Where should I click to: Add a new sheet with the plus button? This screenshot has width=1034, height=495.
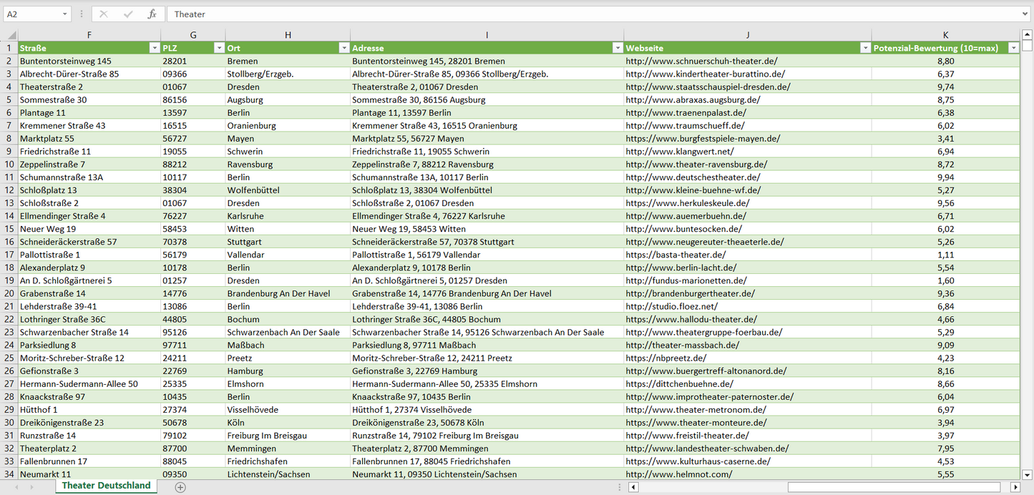pyautogui.click(x=180, y=487)
